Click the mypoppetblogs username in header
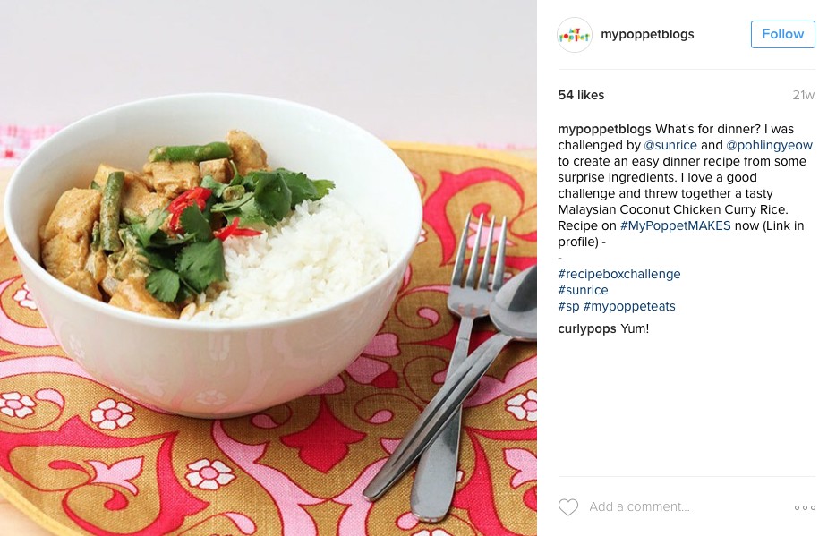836x536 pixels. 647,34
